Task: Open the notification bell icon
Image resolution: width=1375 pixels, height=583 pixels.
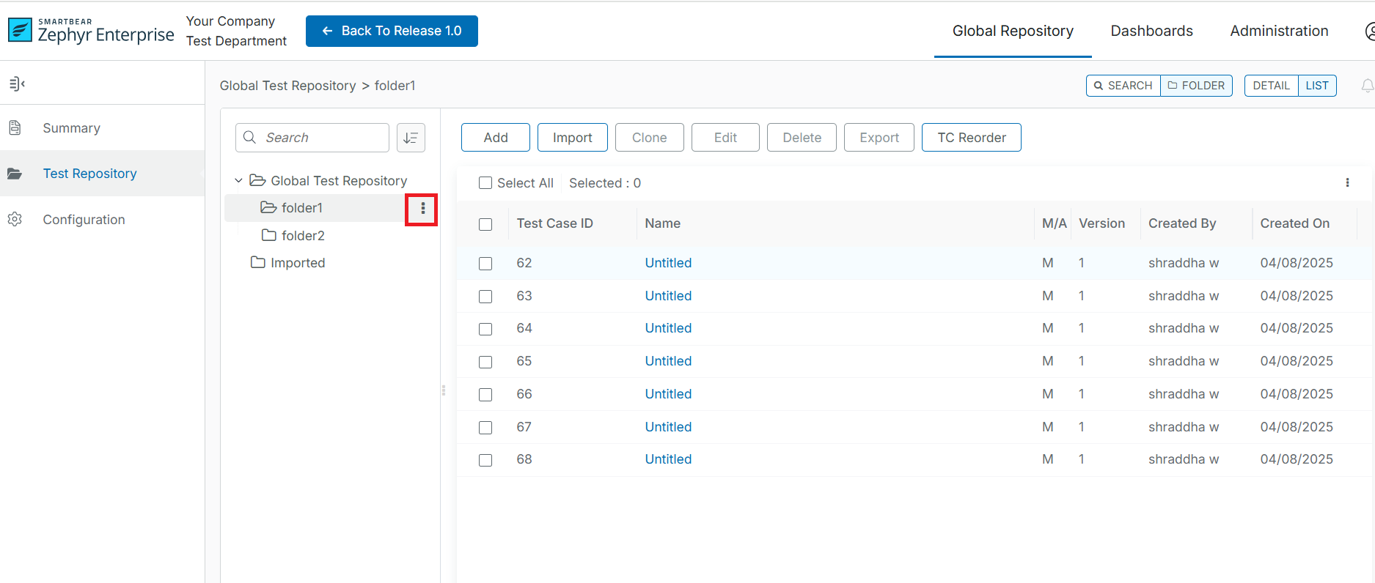Action: point(1367,86)
